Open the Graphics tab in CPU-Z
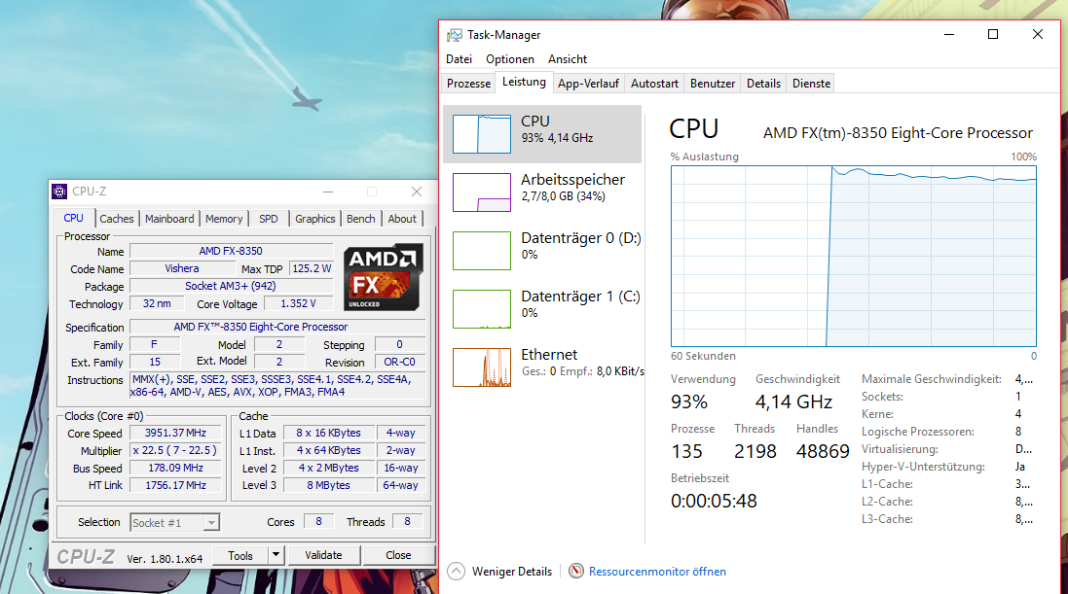 click(315, 219)
